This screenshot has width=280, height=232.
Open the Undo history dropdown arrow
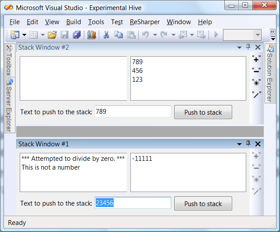point(155,35)
